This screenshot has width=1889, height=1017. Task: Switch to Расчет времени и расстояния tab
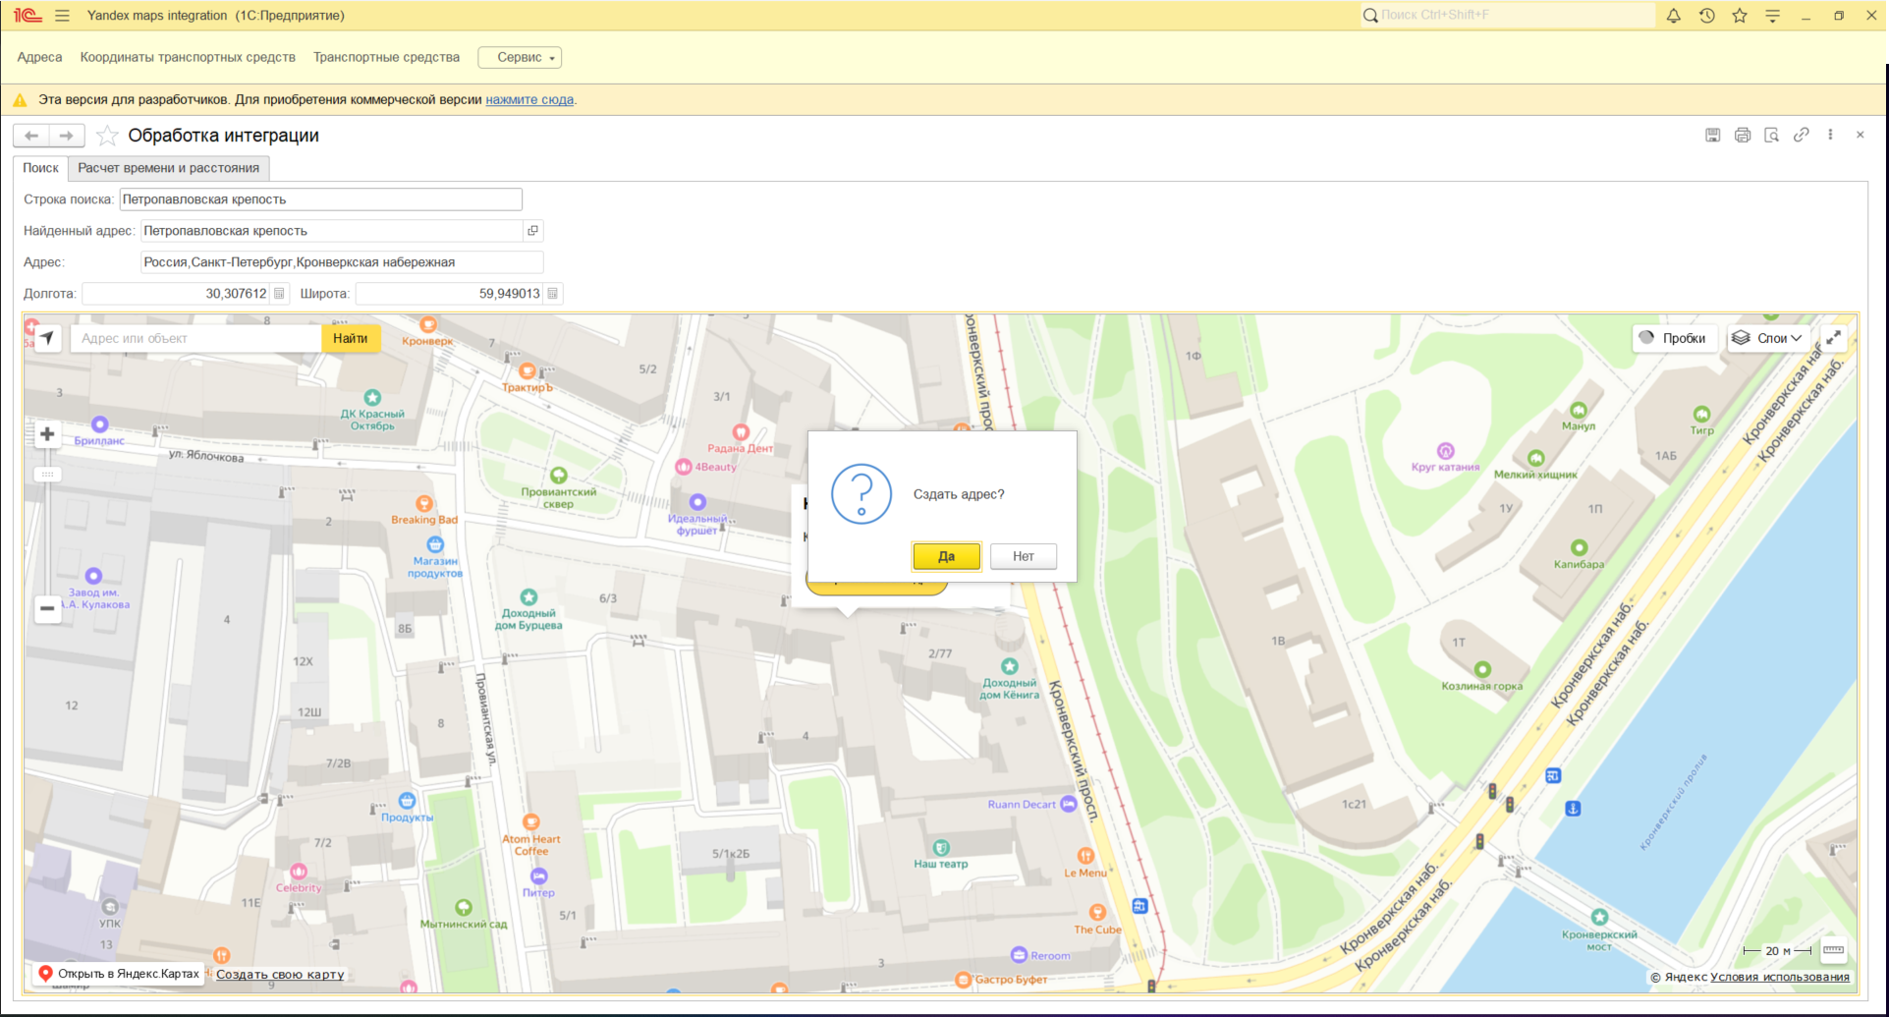point(169,168)
